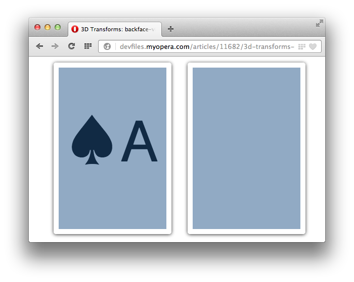Select the 3D Transforms: backface tab
This screenshot has width=354, height=282.
[x=115, y=29]
